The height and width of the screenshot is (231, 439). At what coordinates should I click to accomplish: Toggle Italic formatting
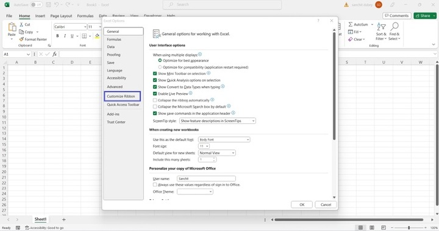(x=65, y=36)
